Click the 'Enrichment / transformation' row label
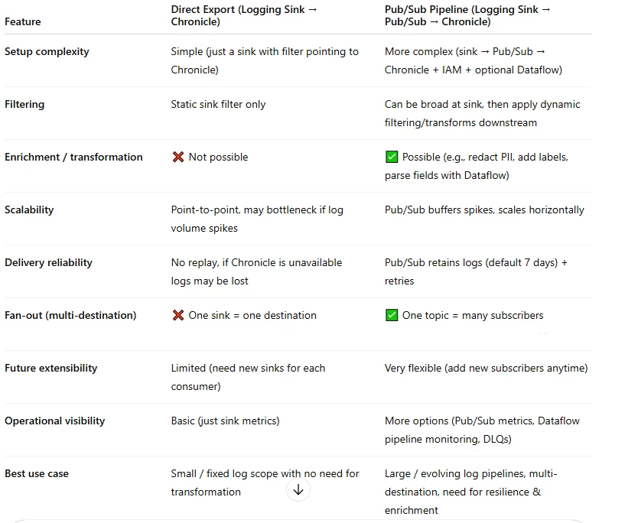The width and height of the screenshot is (638, 523). [x=73, y=157]
